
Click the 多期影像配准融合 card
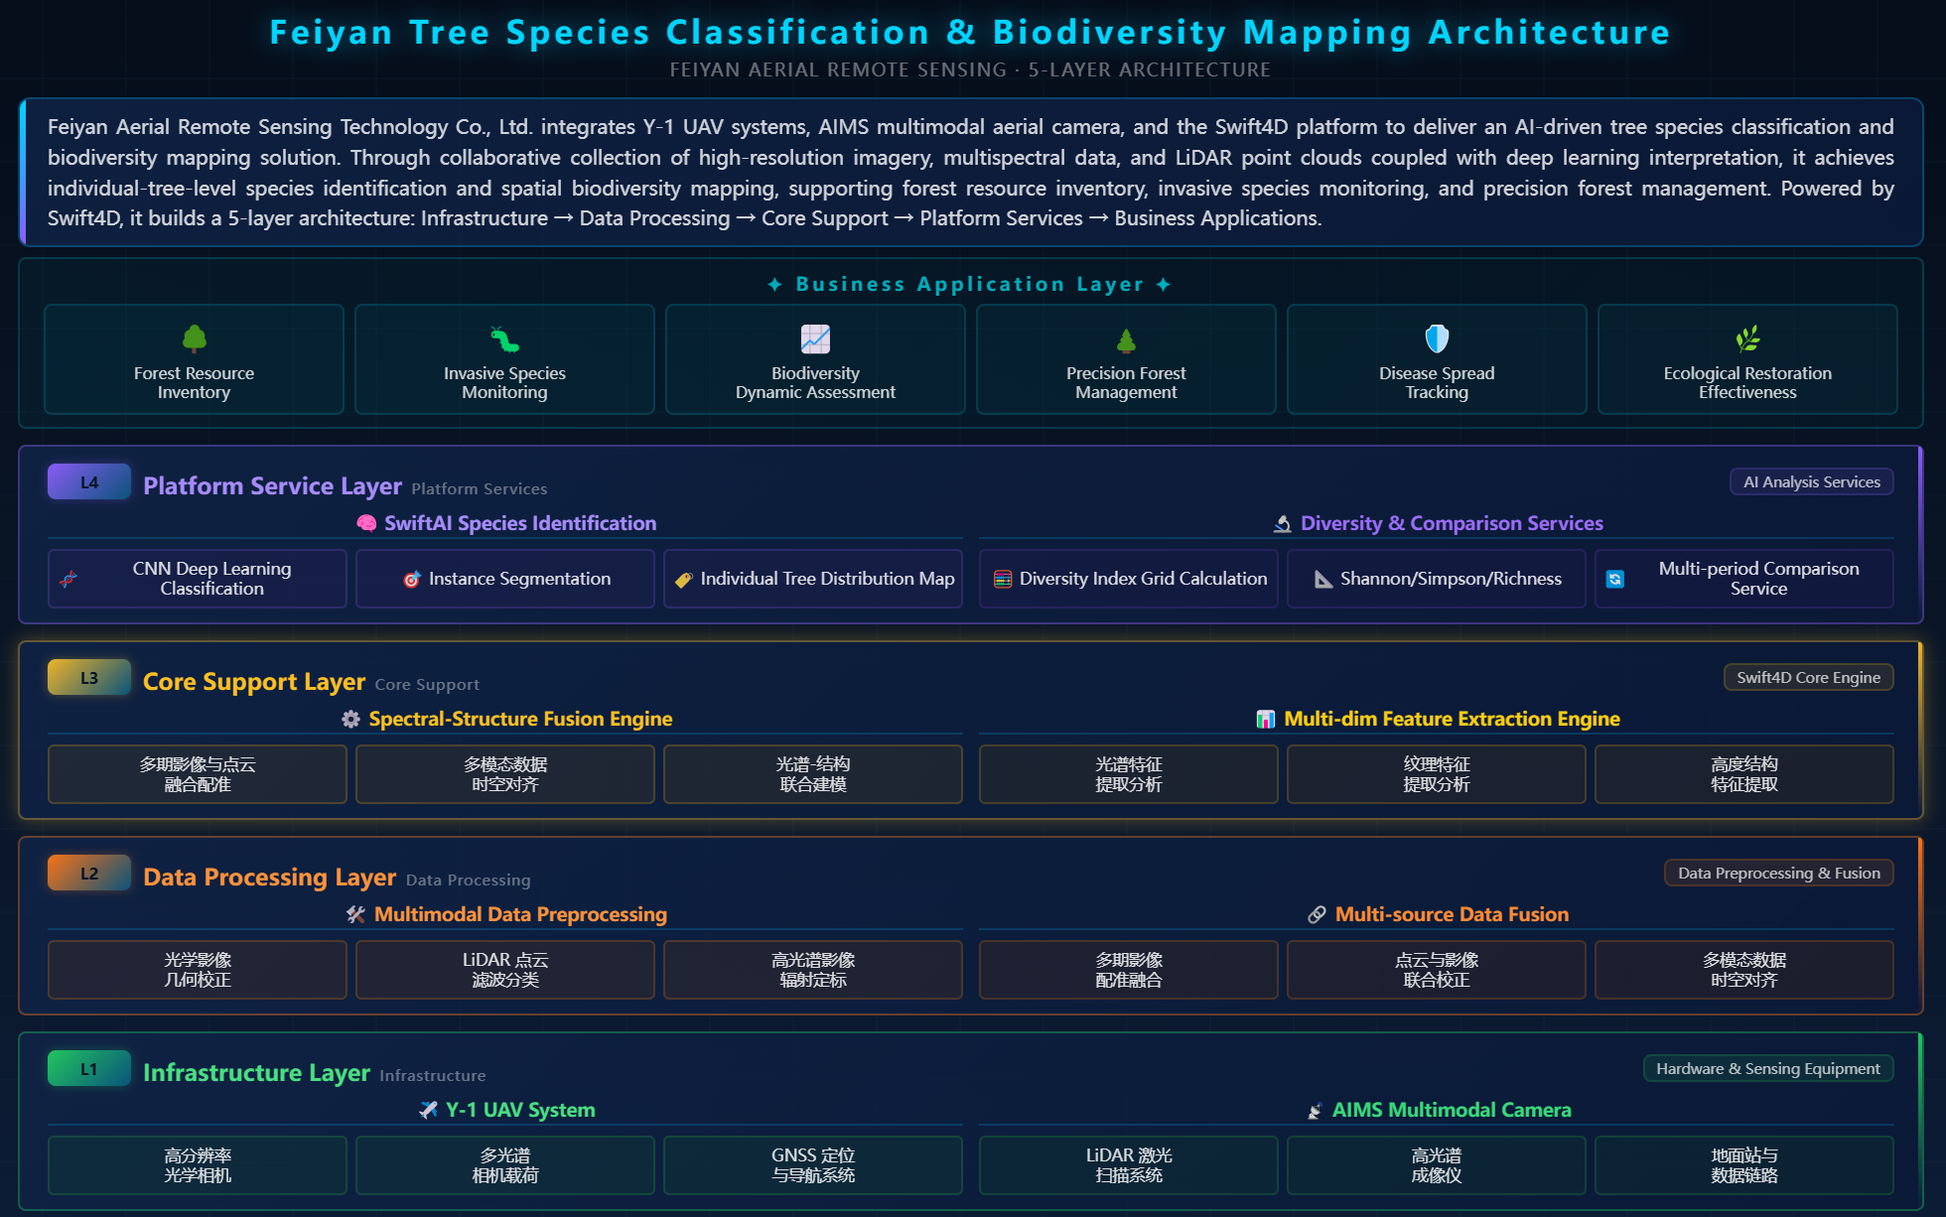(x=1129, y=970)
